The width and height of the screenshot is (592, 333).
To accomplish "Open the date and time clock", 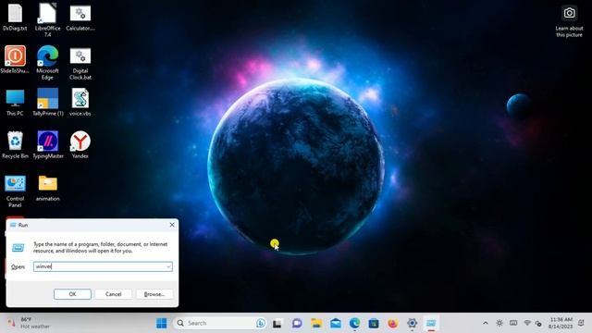I will pos(561,323).
